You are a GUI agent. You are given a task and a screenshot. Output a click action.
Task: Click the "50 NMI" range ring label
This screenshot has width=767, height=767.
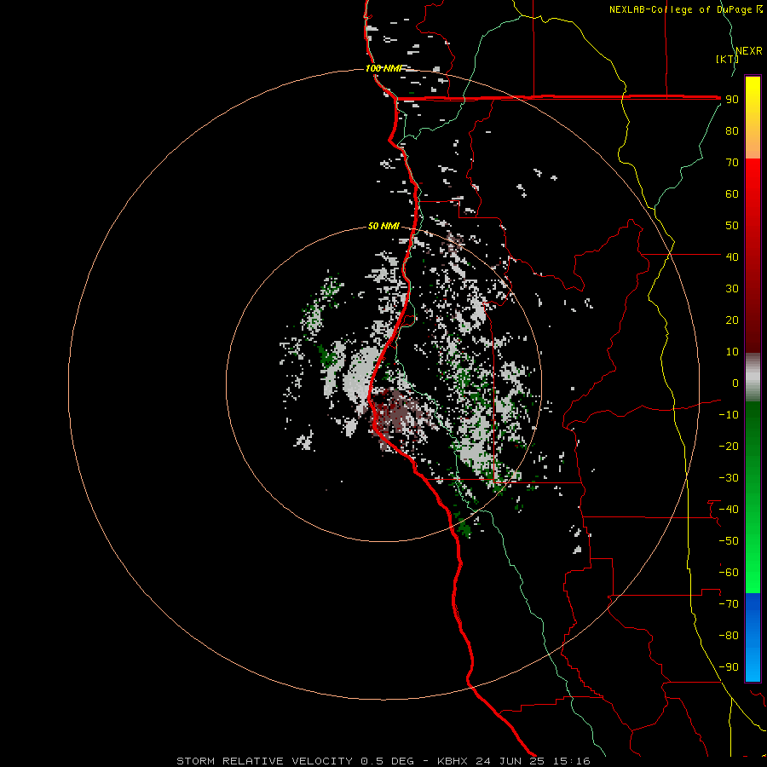click(383, 226)
